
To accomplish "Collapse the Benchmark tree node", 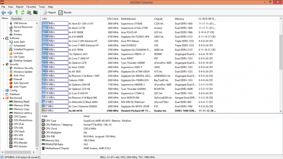I will pos(4,98).
